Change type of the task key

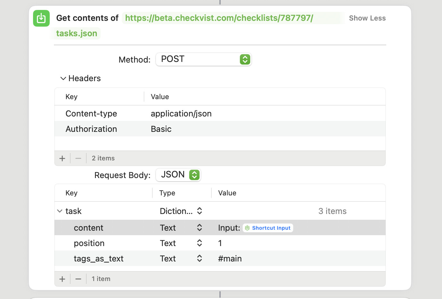pyautogui.click(x=181, y=211)
